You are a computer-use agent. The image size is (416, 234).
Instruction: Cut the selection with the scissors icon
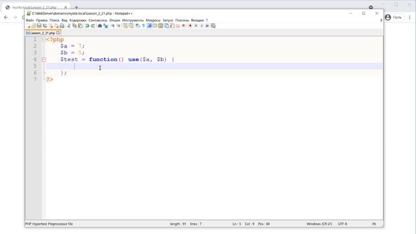click(x=68, y=26)
